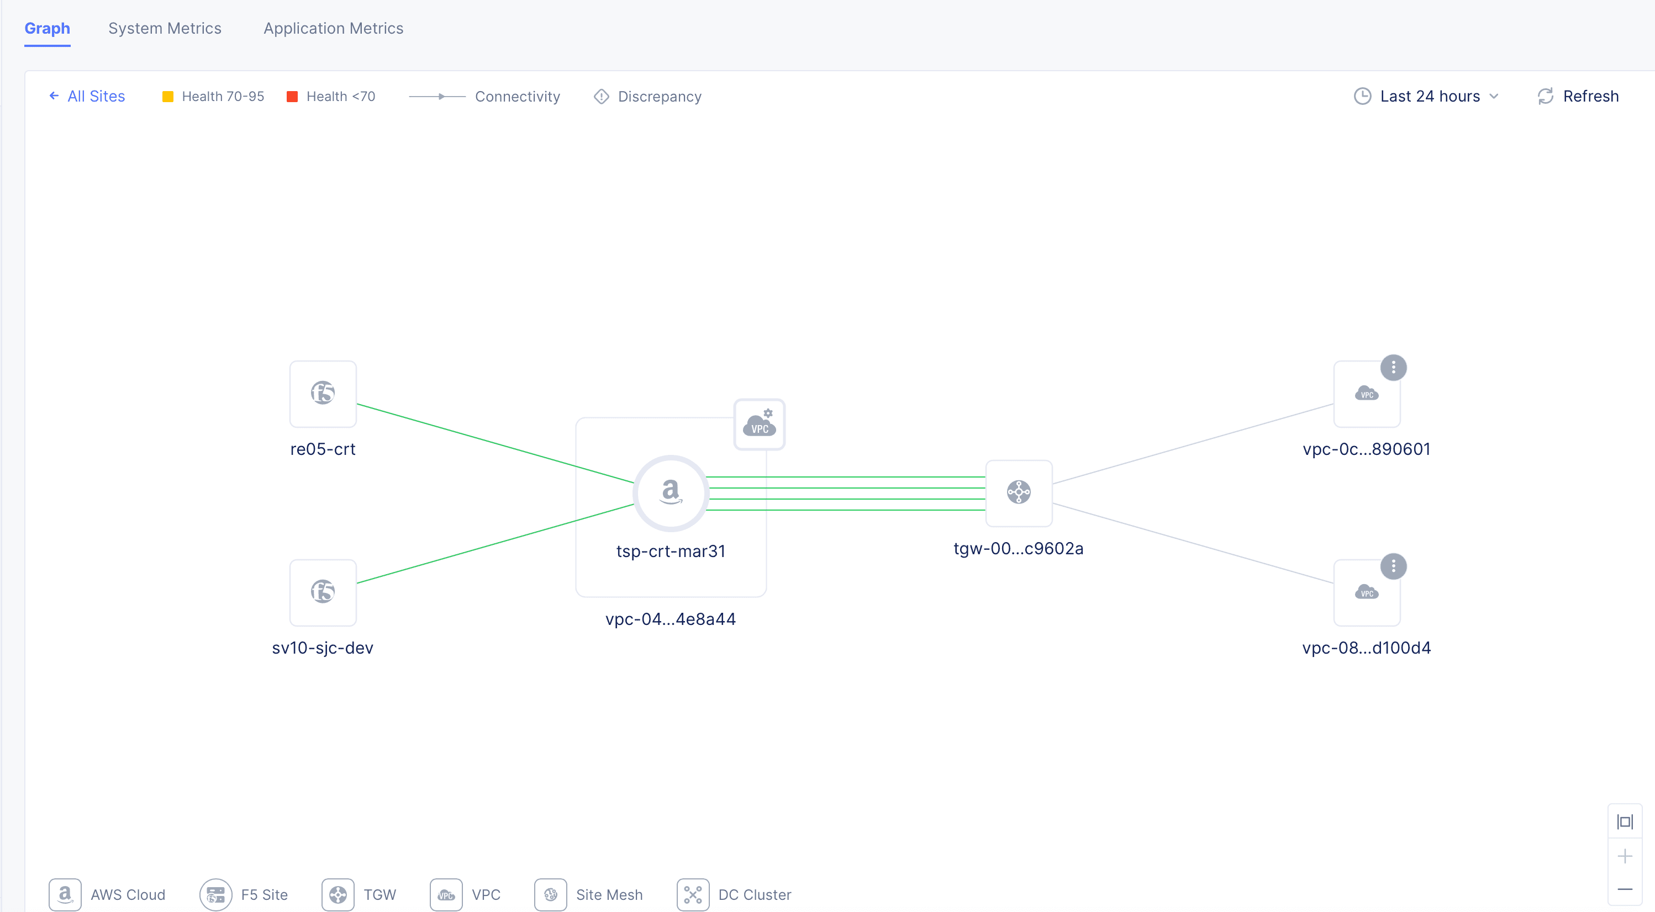The image size is (1655, 912).
Task: Select the vpc-08...d100d4 VPC node
Action: coord(1366,593)
